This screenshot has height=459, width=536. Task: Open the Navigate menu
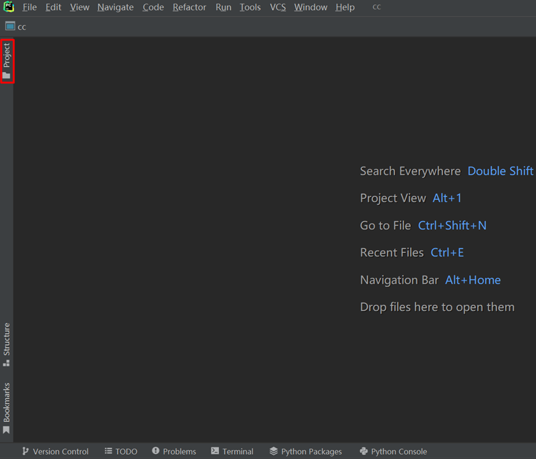pos(115,7)
